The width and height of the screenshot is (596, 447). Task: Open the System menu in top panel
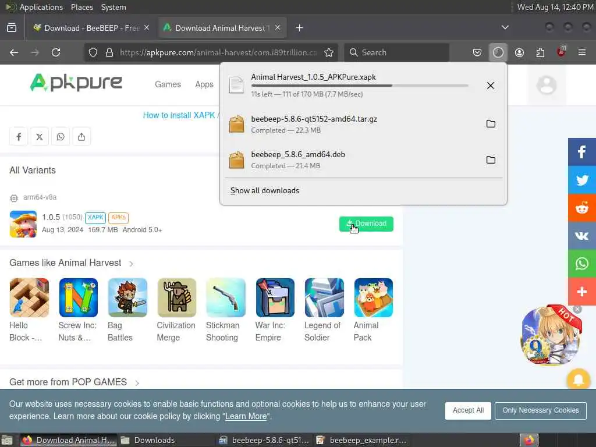[x=113, y=7]
